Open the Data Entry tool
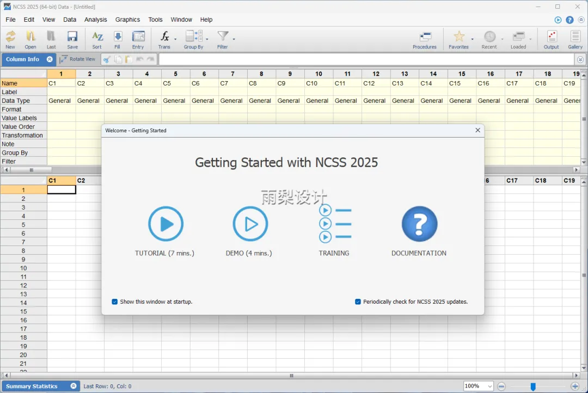Image resolution: width=588 pixels, height=393 pixels. [x=138, y=39]
